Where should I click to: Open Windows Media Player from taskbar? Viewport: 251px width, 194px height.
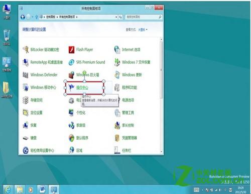[31, 189]
